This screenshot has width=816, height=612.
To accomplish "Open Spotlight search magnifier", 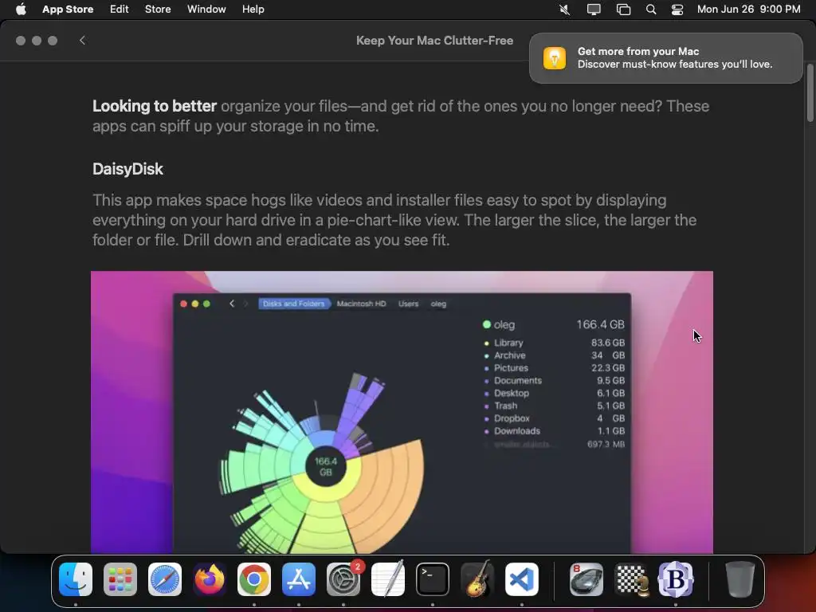I will coord(650,10).
